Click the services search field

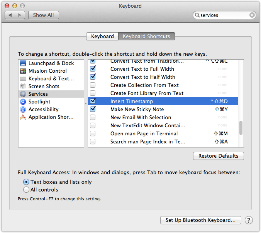pyautogui.click(x=224, y=15)
